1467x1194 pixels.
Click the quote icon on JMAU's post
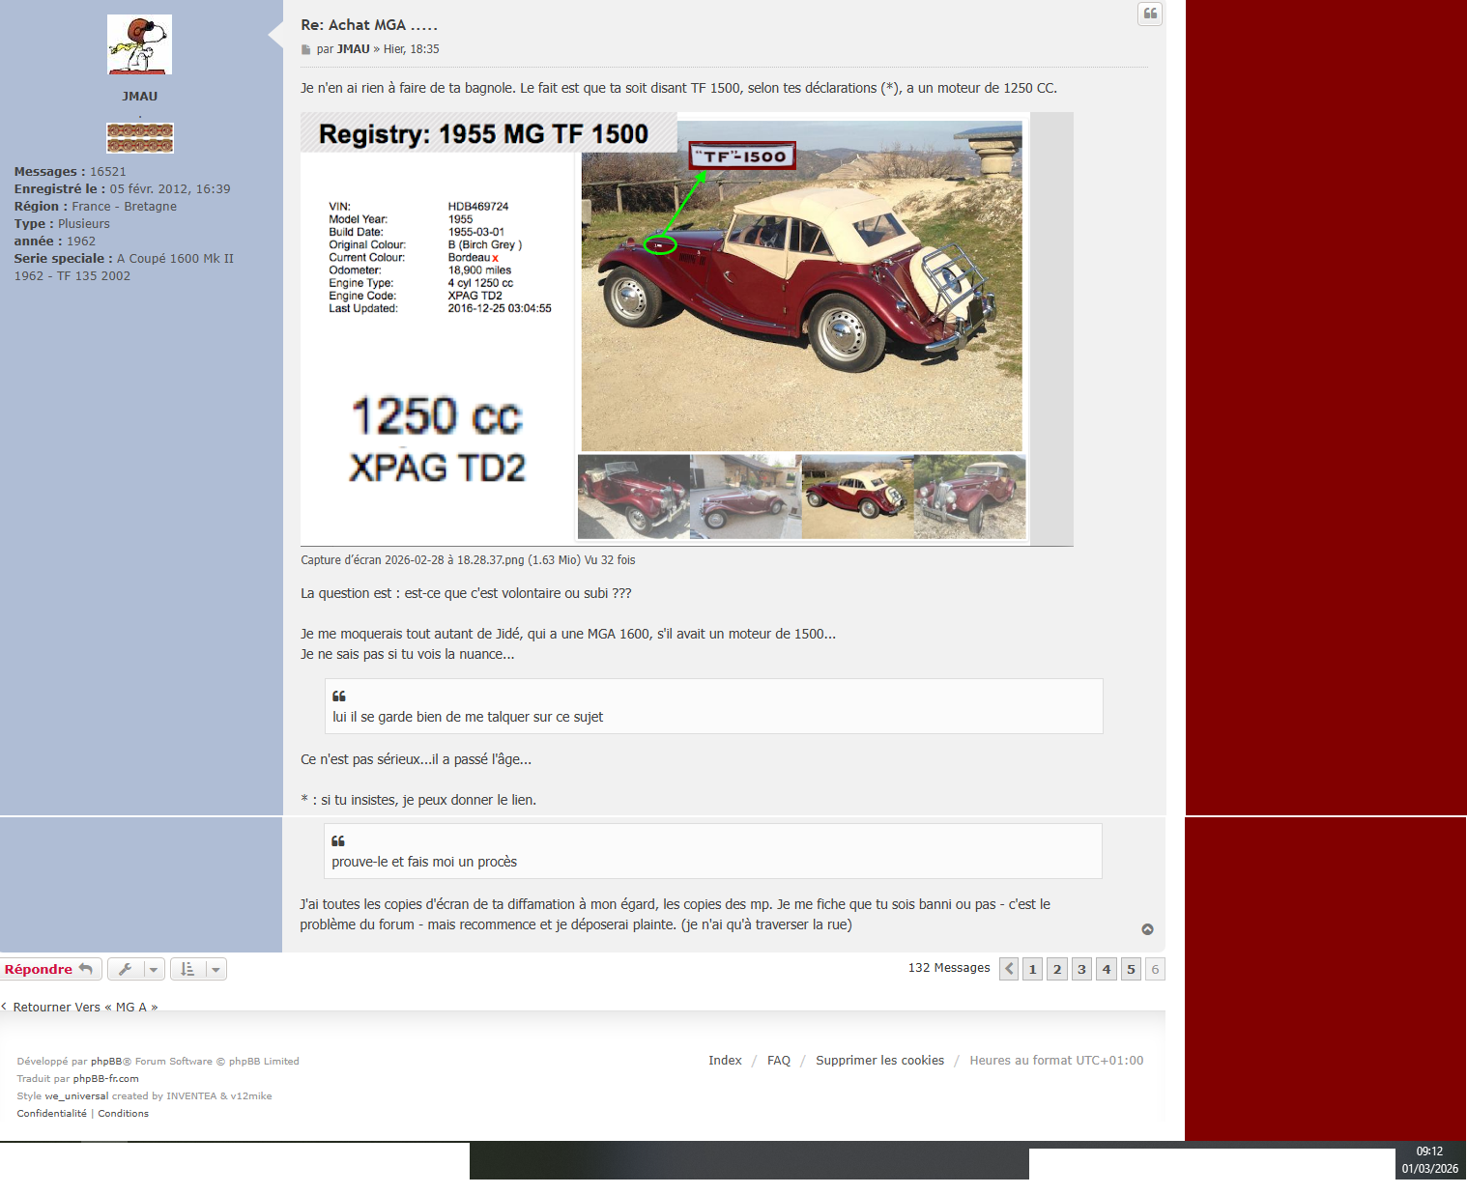[1150, 14]
